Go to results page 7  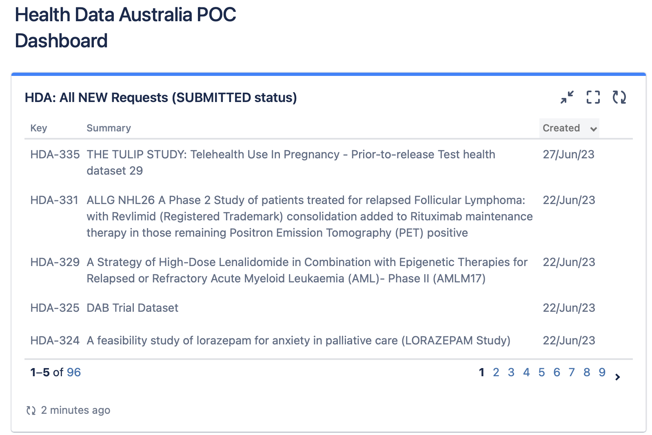[572, 373]
